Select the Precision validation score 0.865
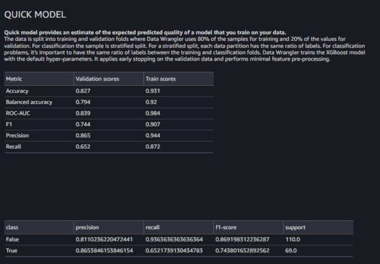The width and height of the screenshot is (380, 264). tap(83, 136)
